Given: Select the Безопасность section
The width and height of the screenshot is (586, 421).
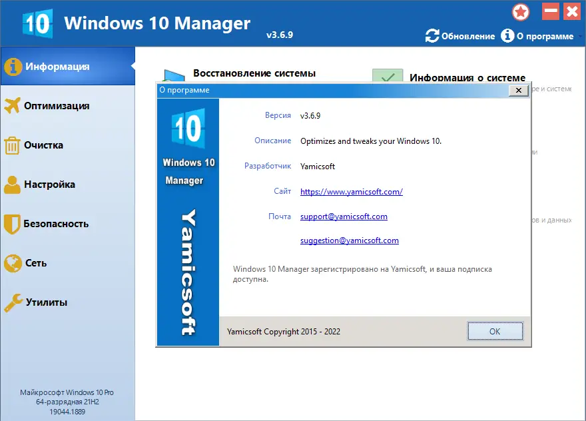Looking at the screenshot, I should pyautogui.click(x=68, y=224).
